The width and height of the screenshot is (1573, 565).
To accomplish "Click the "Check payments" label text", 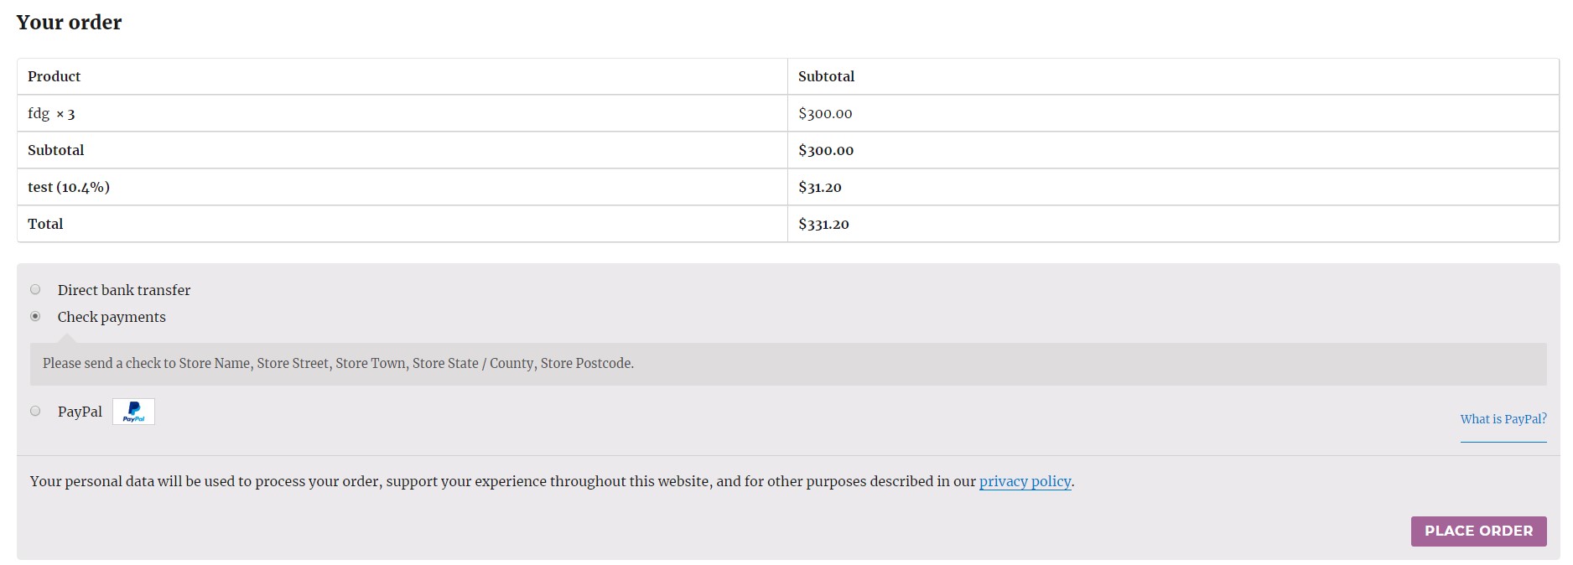I will (112, 317).
